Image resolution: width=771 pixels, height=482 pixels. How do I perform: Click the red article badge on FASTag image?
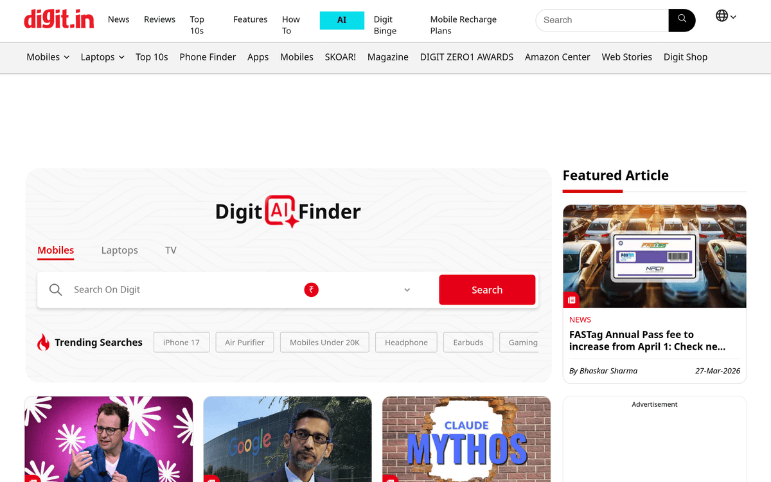point(571,300)
